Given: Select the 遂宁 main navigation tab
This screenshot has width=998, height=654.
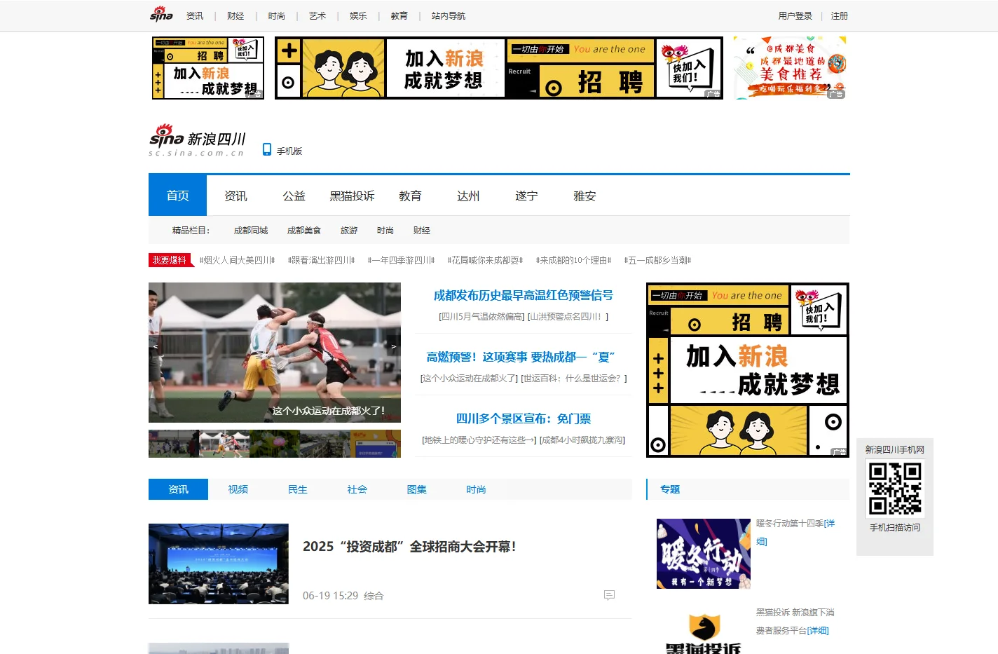Looking at the screenshot, I should click(x=526, y=196).
